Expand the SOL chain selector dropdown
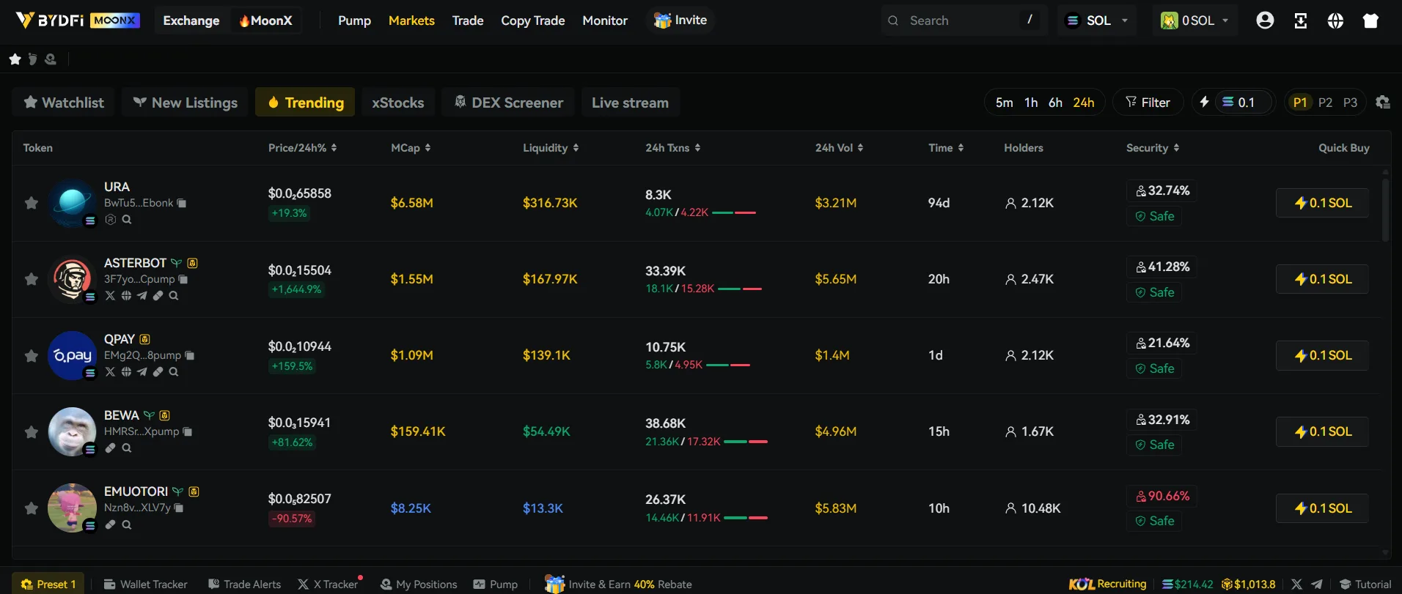1402x594 pixels. [x=1097, y=21]
